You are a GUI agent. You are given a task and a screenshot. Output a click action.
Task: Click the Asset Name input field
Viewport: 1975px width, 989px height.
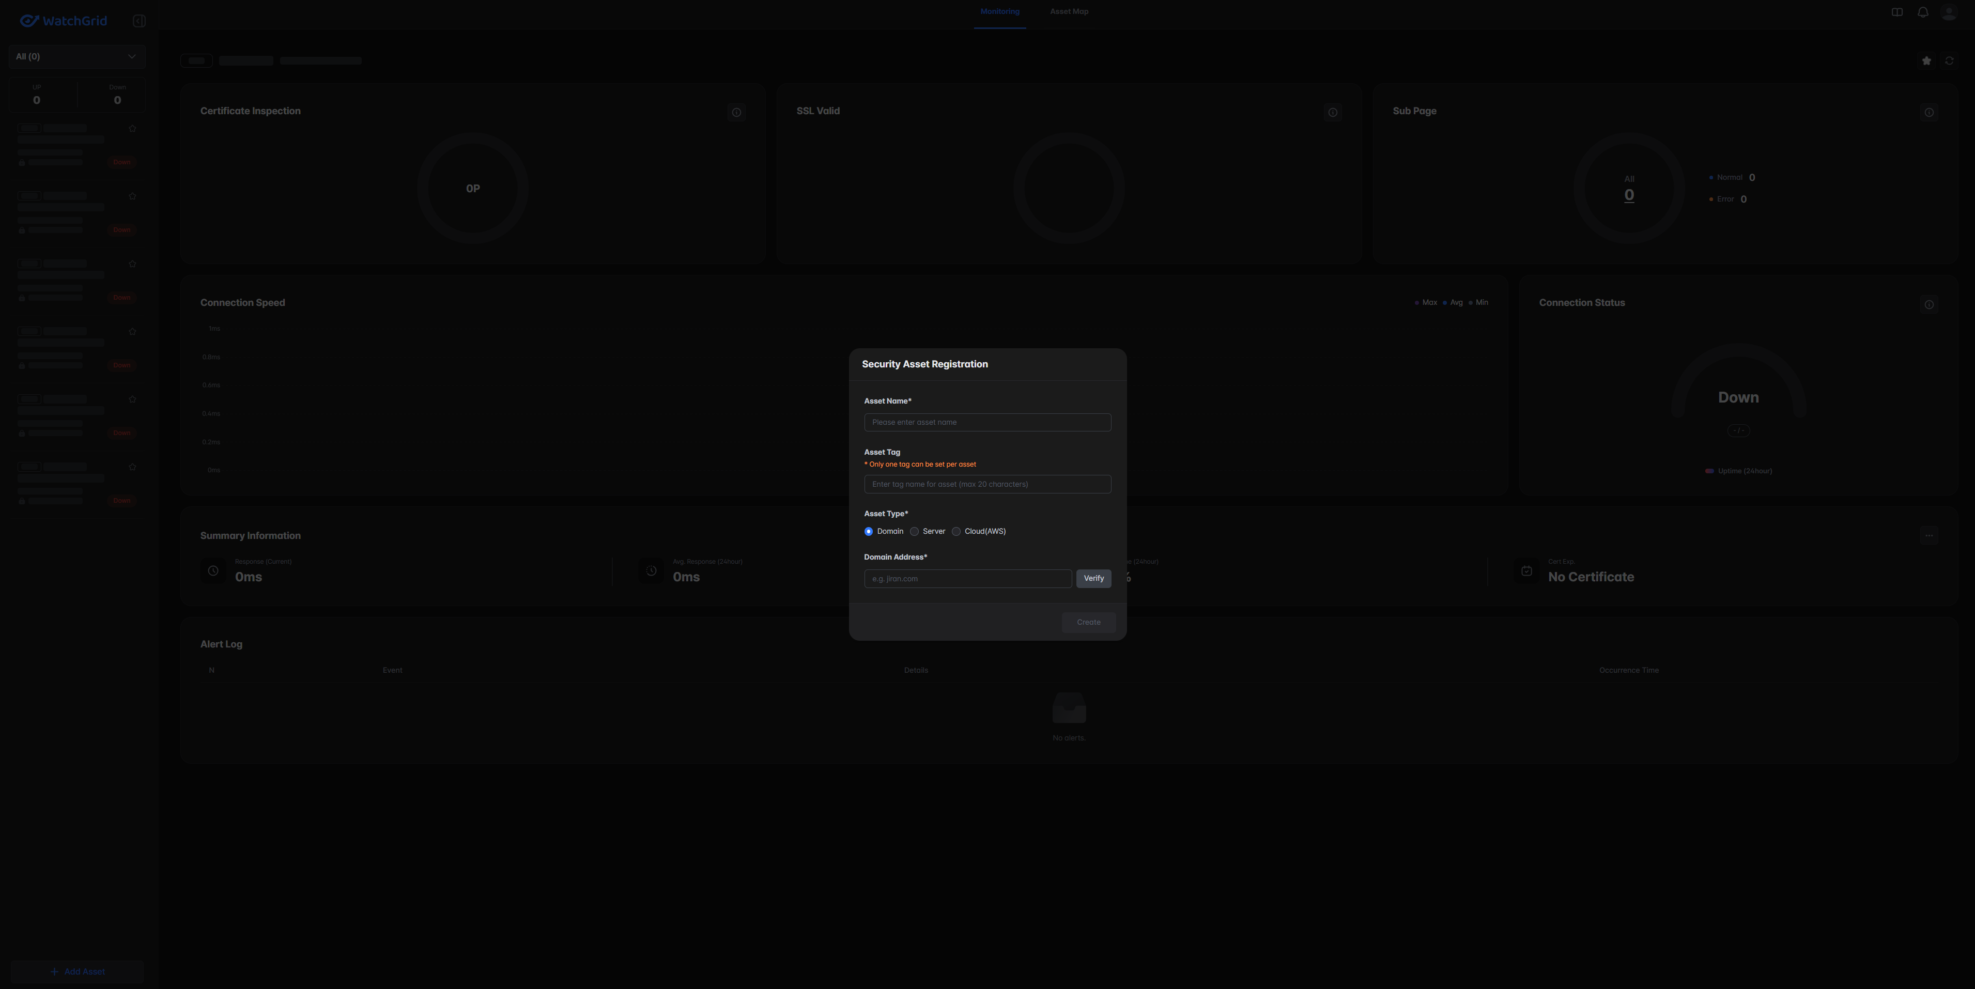[x=987, y=423]
